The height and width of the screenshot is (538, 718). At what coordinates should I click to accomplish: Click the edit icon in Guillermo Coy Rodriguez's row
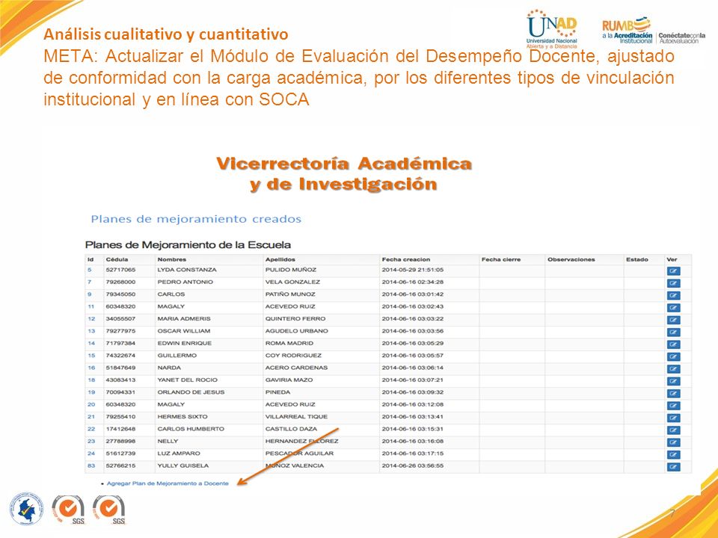673,357
